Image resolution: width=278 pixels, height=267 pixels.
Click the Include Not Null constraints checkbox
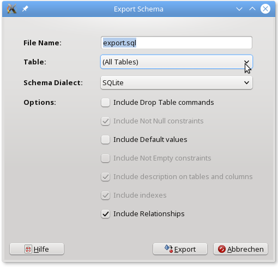[x=105, y=121]
